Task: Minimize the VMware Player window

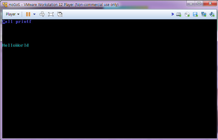Action: [x=191, y=4]
